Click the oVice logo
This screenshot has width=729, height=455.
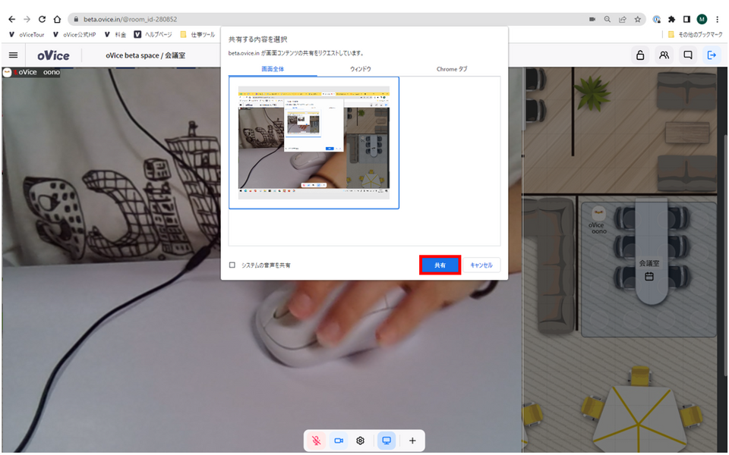tap(53, 55)
